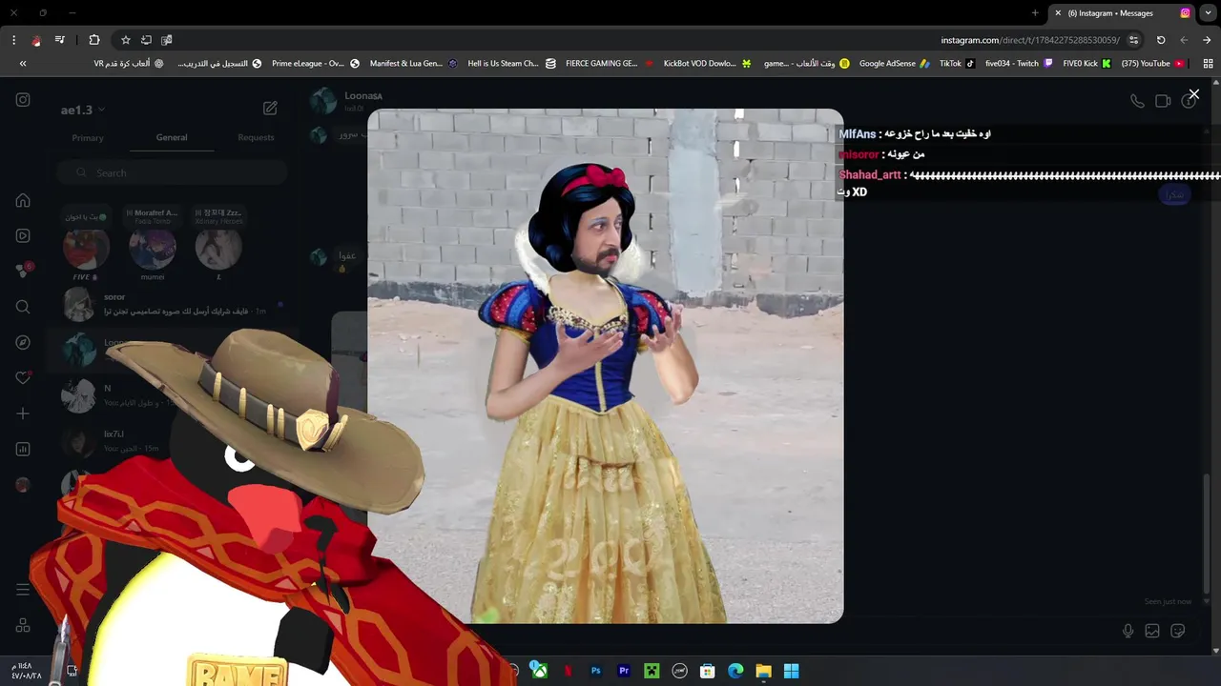The height and width of the screenshot is (686, 1221).
Task: Open the FIVE0 Kick bookmark
Action: 1086,64
